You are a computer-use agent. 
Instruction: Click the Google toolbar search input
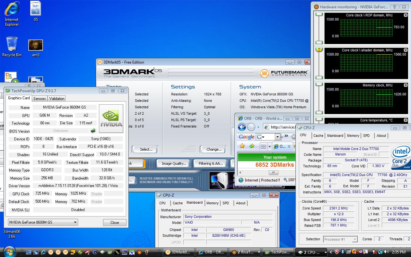266,137
